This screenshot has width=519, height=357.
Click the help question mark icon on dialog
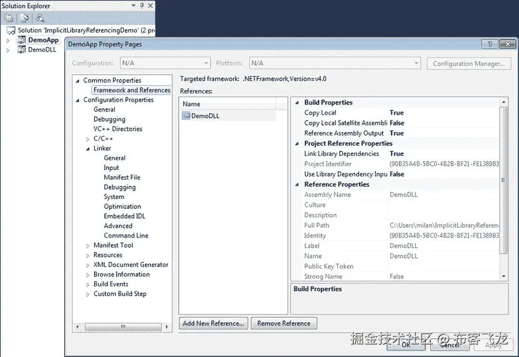[489, 44]
